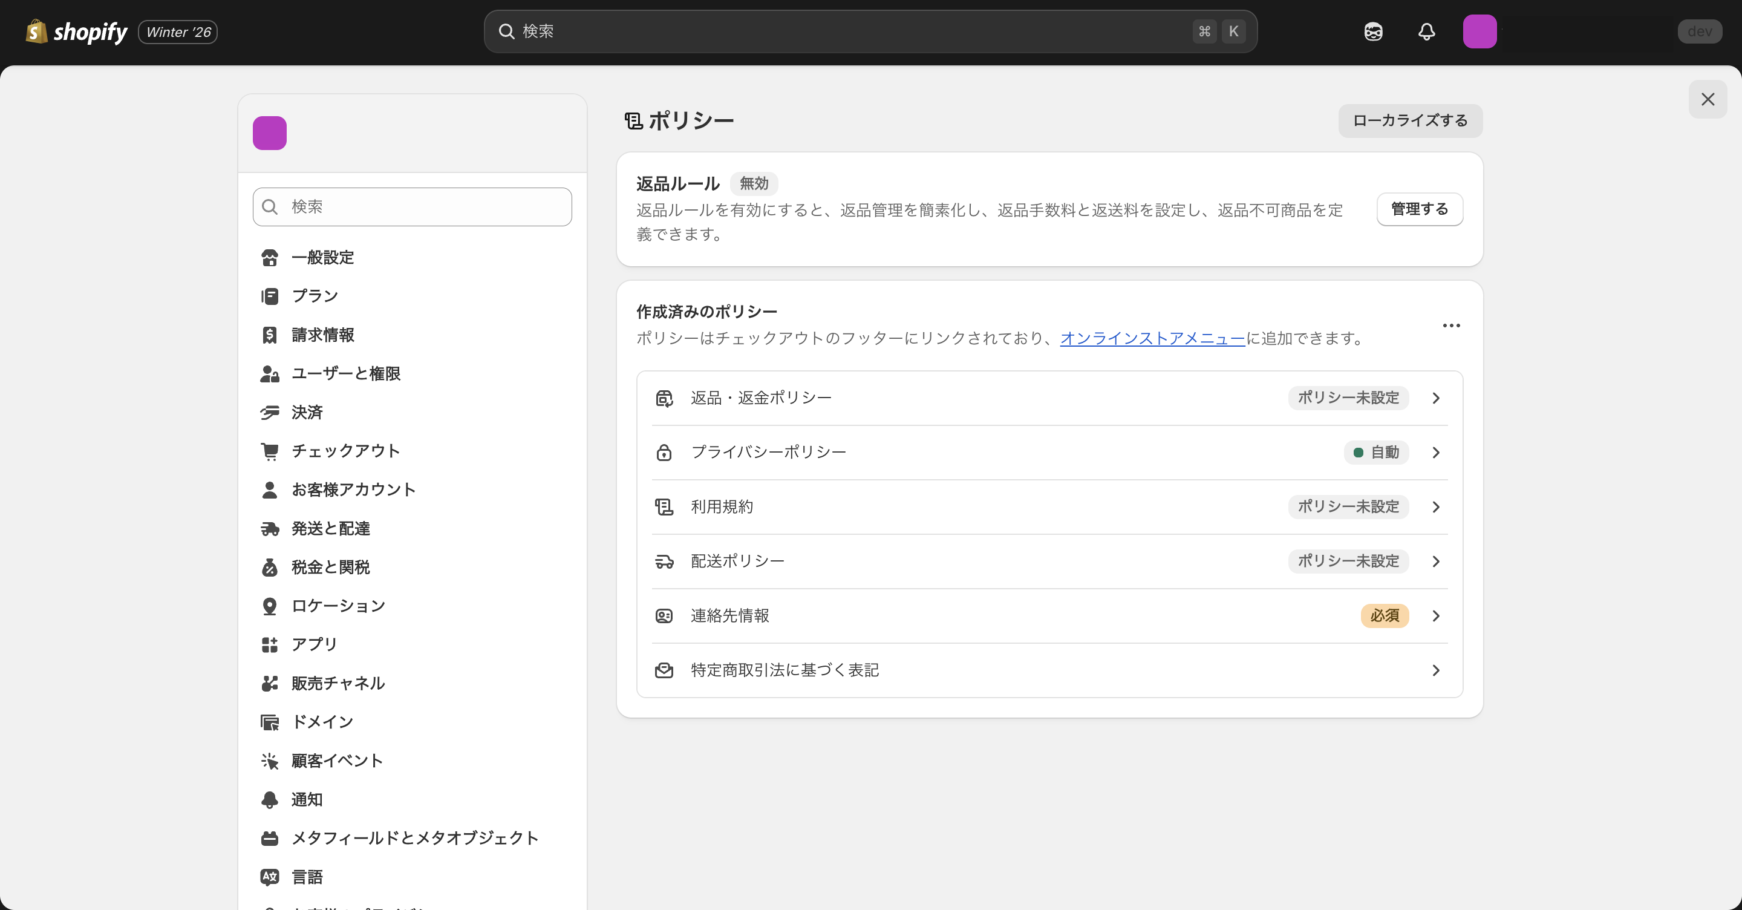The height and width of the screenshot is (910, 1742).
Task: Select the ドメイン sidebar icon
Action: point(270,721)
